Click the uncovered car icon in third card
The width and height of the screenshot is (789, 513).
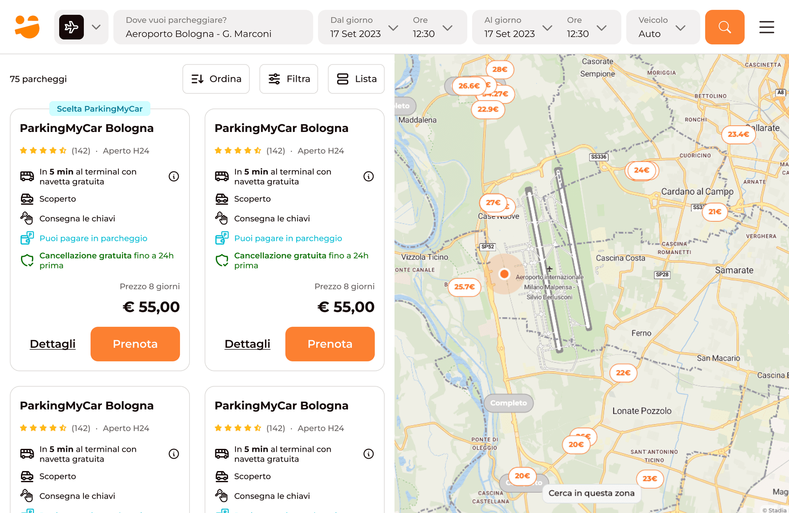point(27,476)
